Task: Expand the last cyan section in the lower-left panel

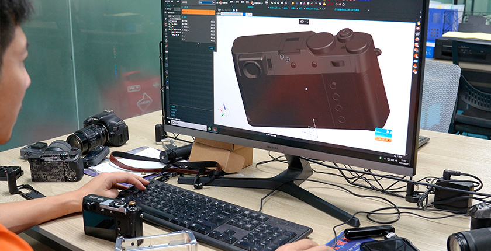Action: click(x=174, y=115)
